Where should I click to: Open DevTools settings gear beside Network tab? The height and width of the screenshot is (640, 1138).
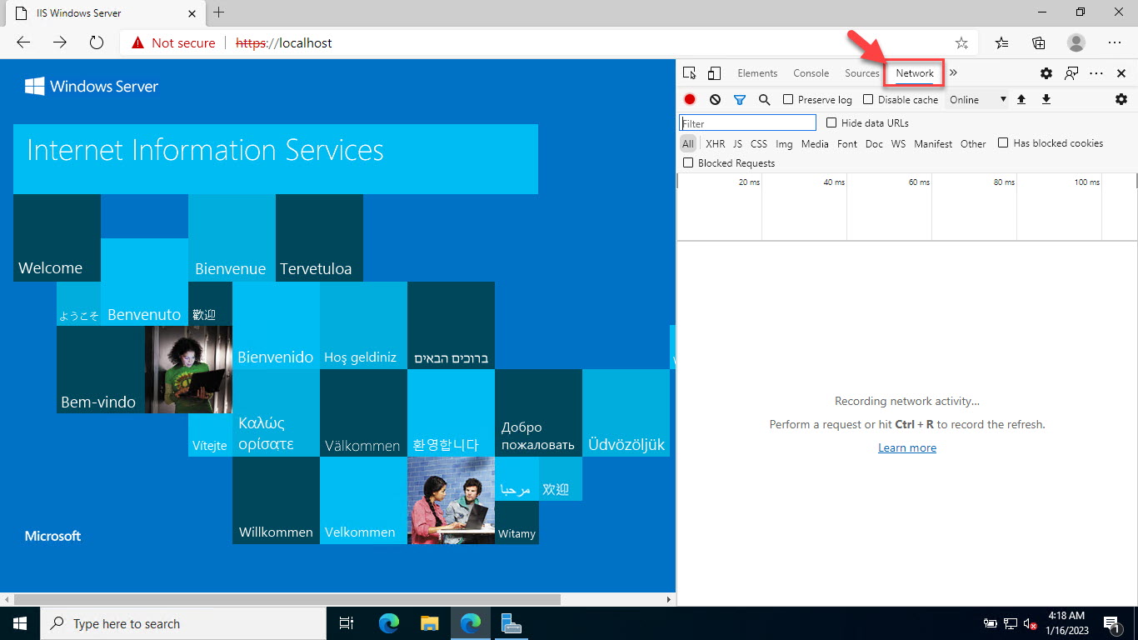pyautogui.click(x=1046, y=73)
